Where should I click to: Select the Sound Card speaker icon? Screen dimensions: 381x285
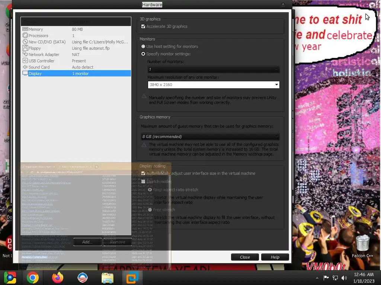click(x=25, y=67)
